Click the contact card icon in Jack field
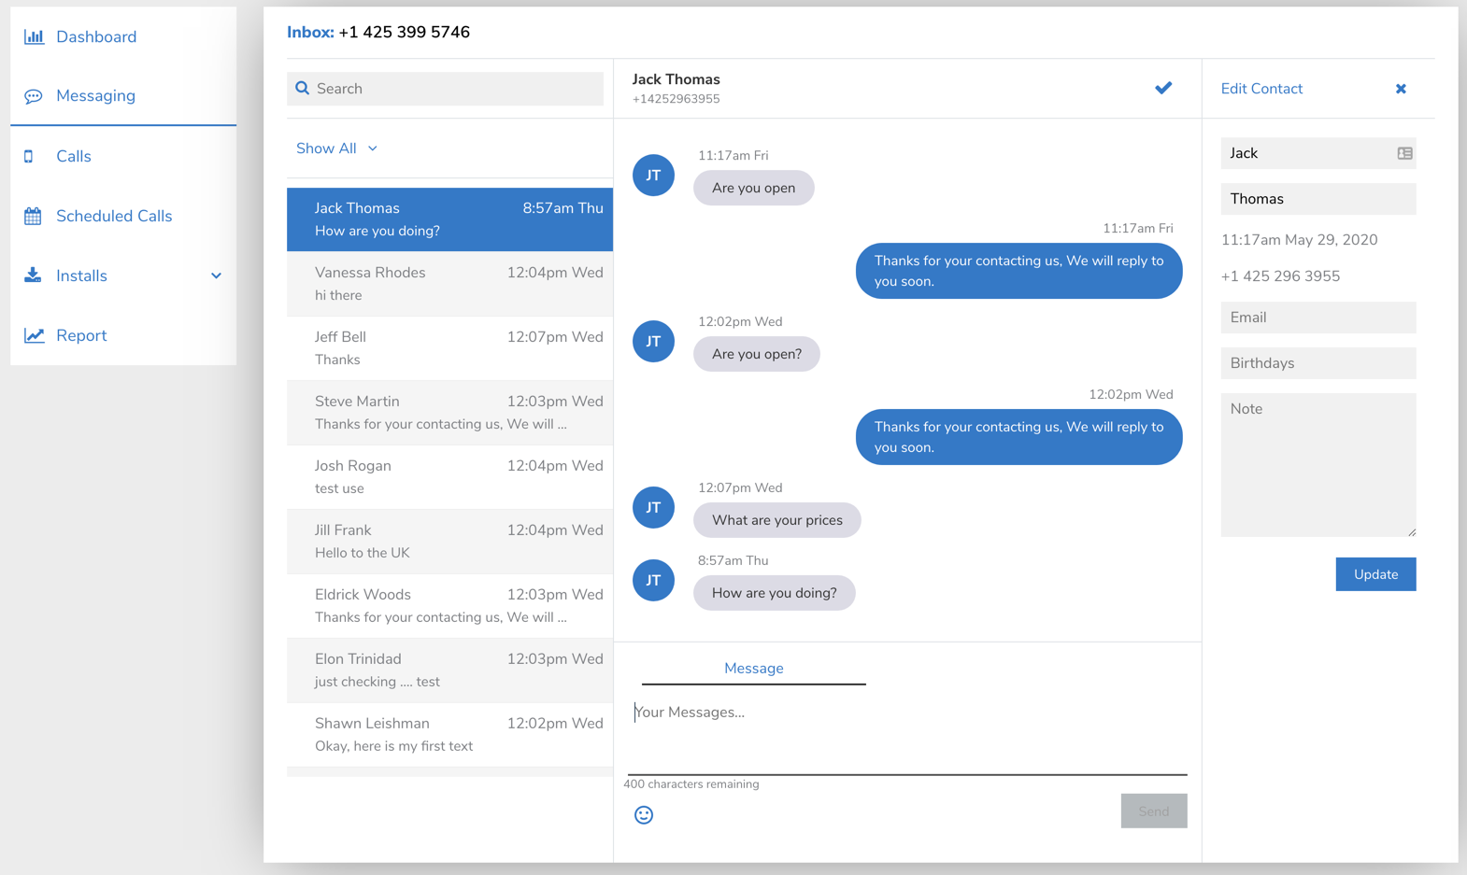This screenshot has width=1467, height=875. [1404, 153]
